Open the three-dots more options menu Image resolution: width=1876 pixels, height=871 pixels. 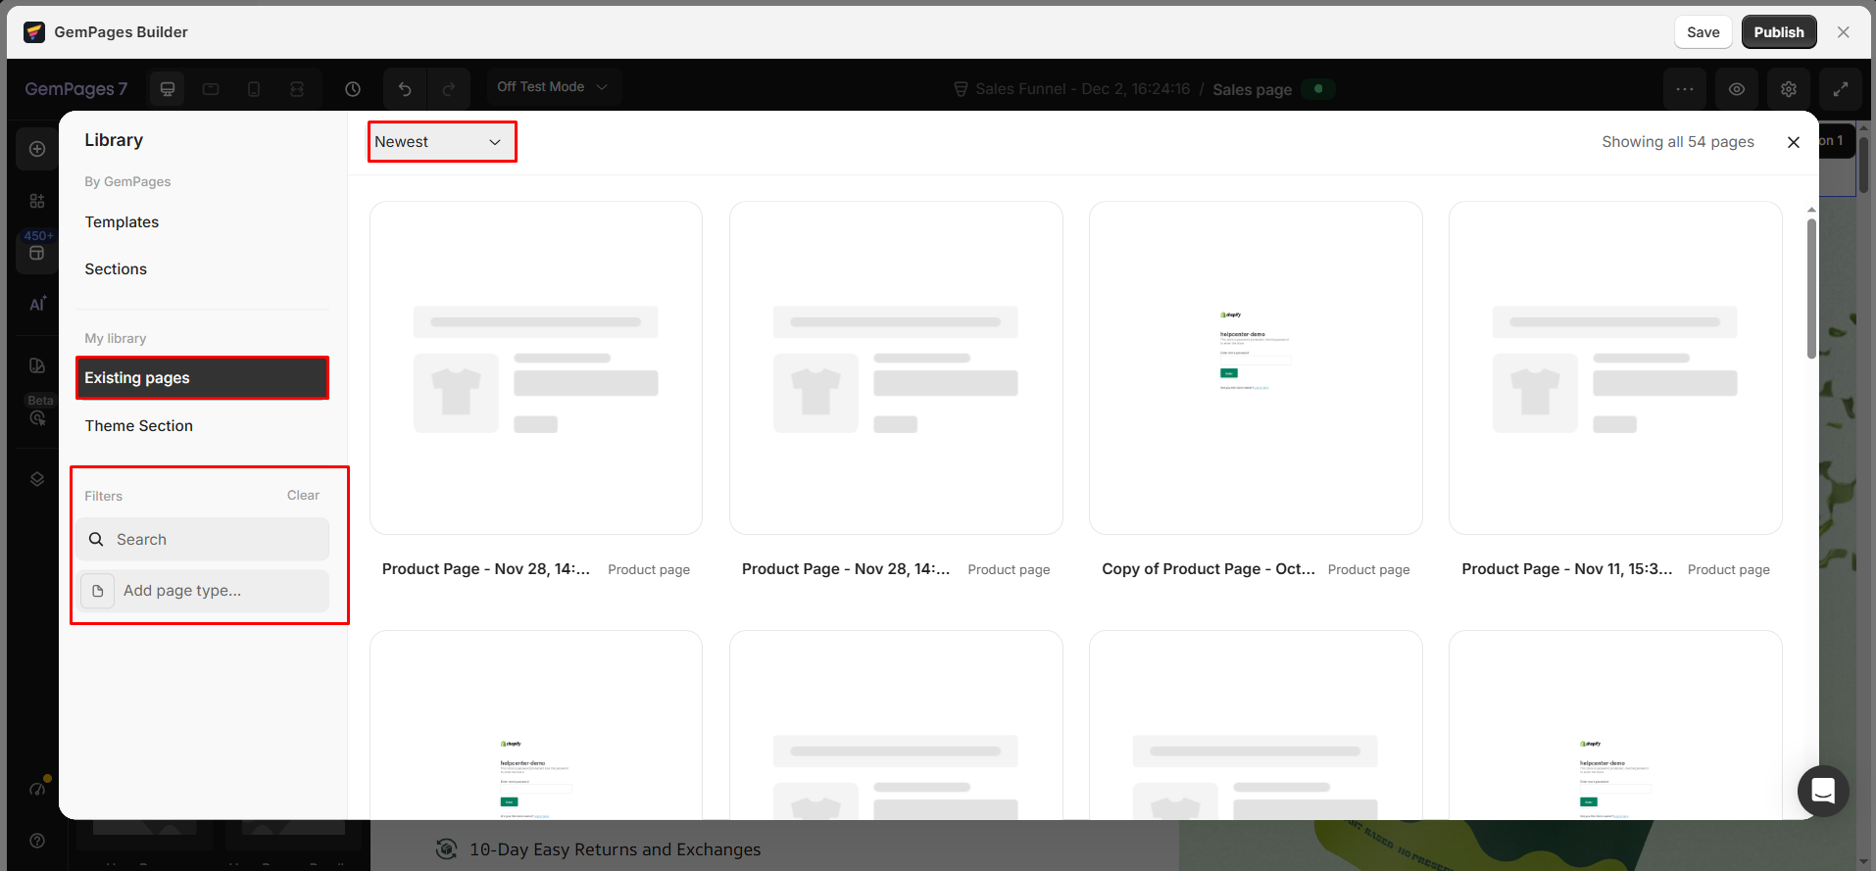point(1685,89)
